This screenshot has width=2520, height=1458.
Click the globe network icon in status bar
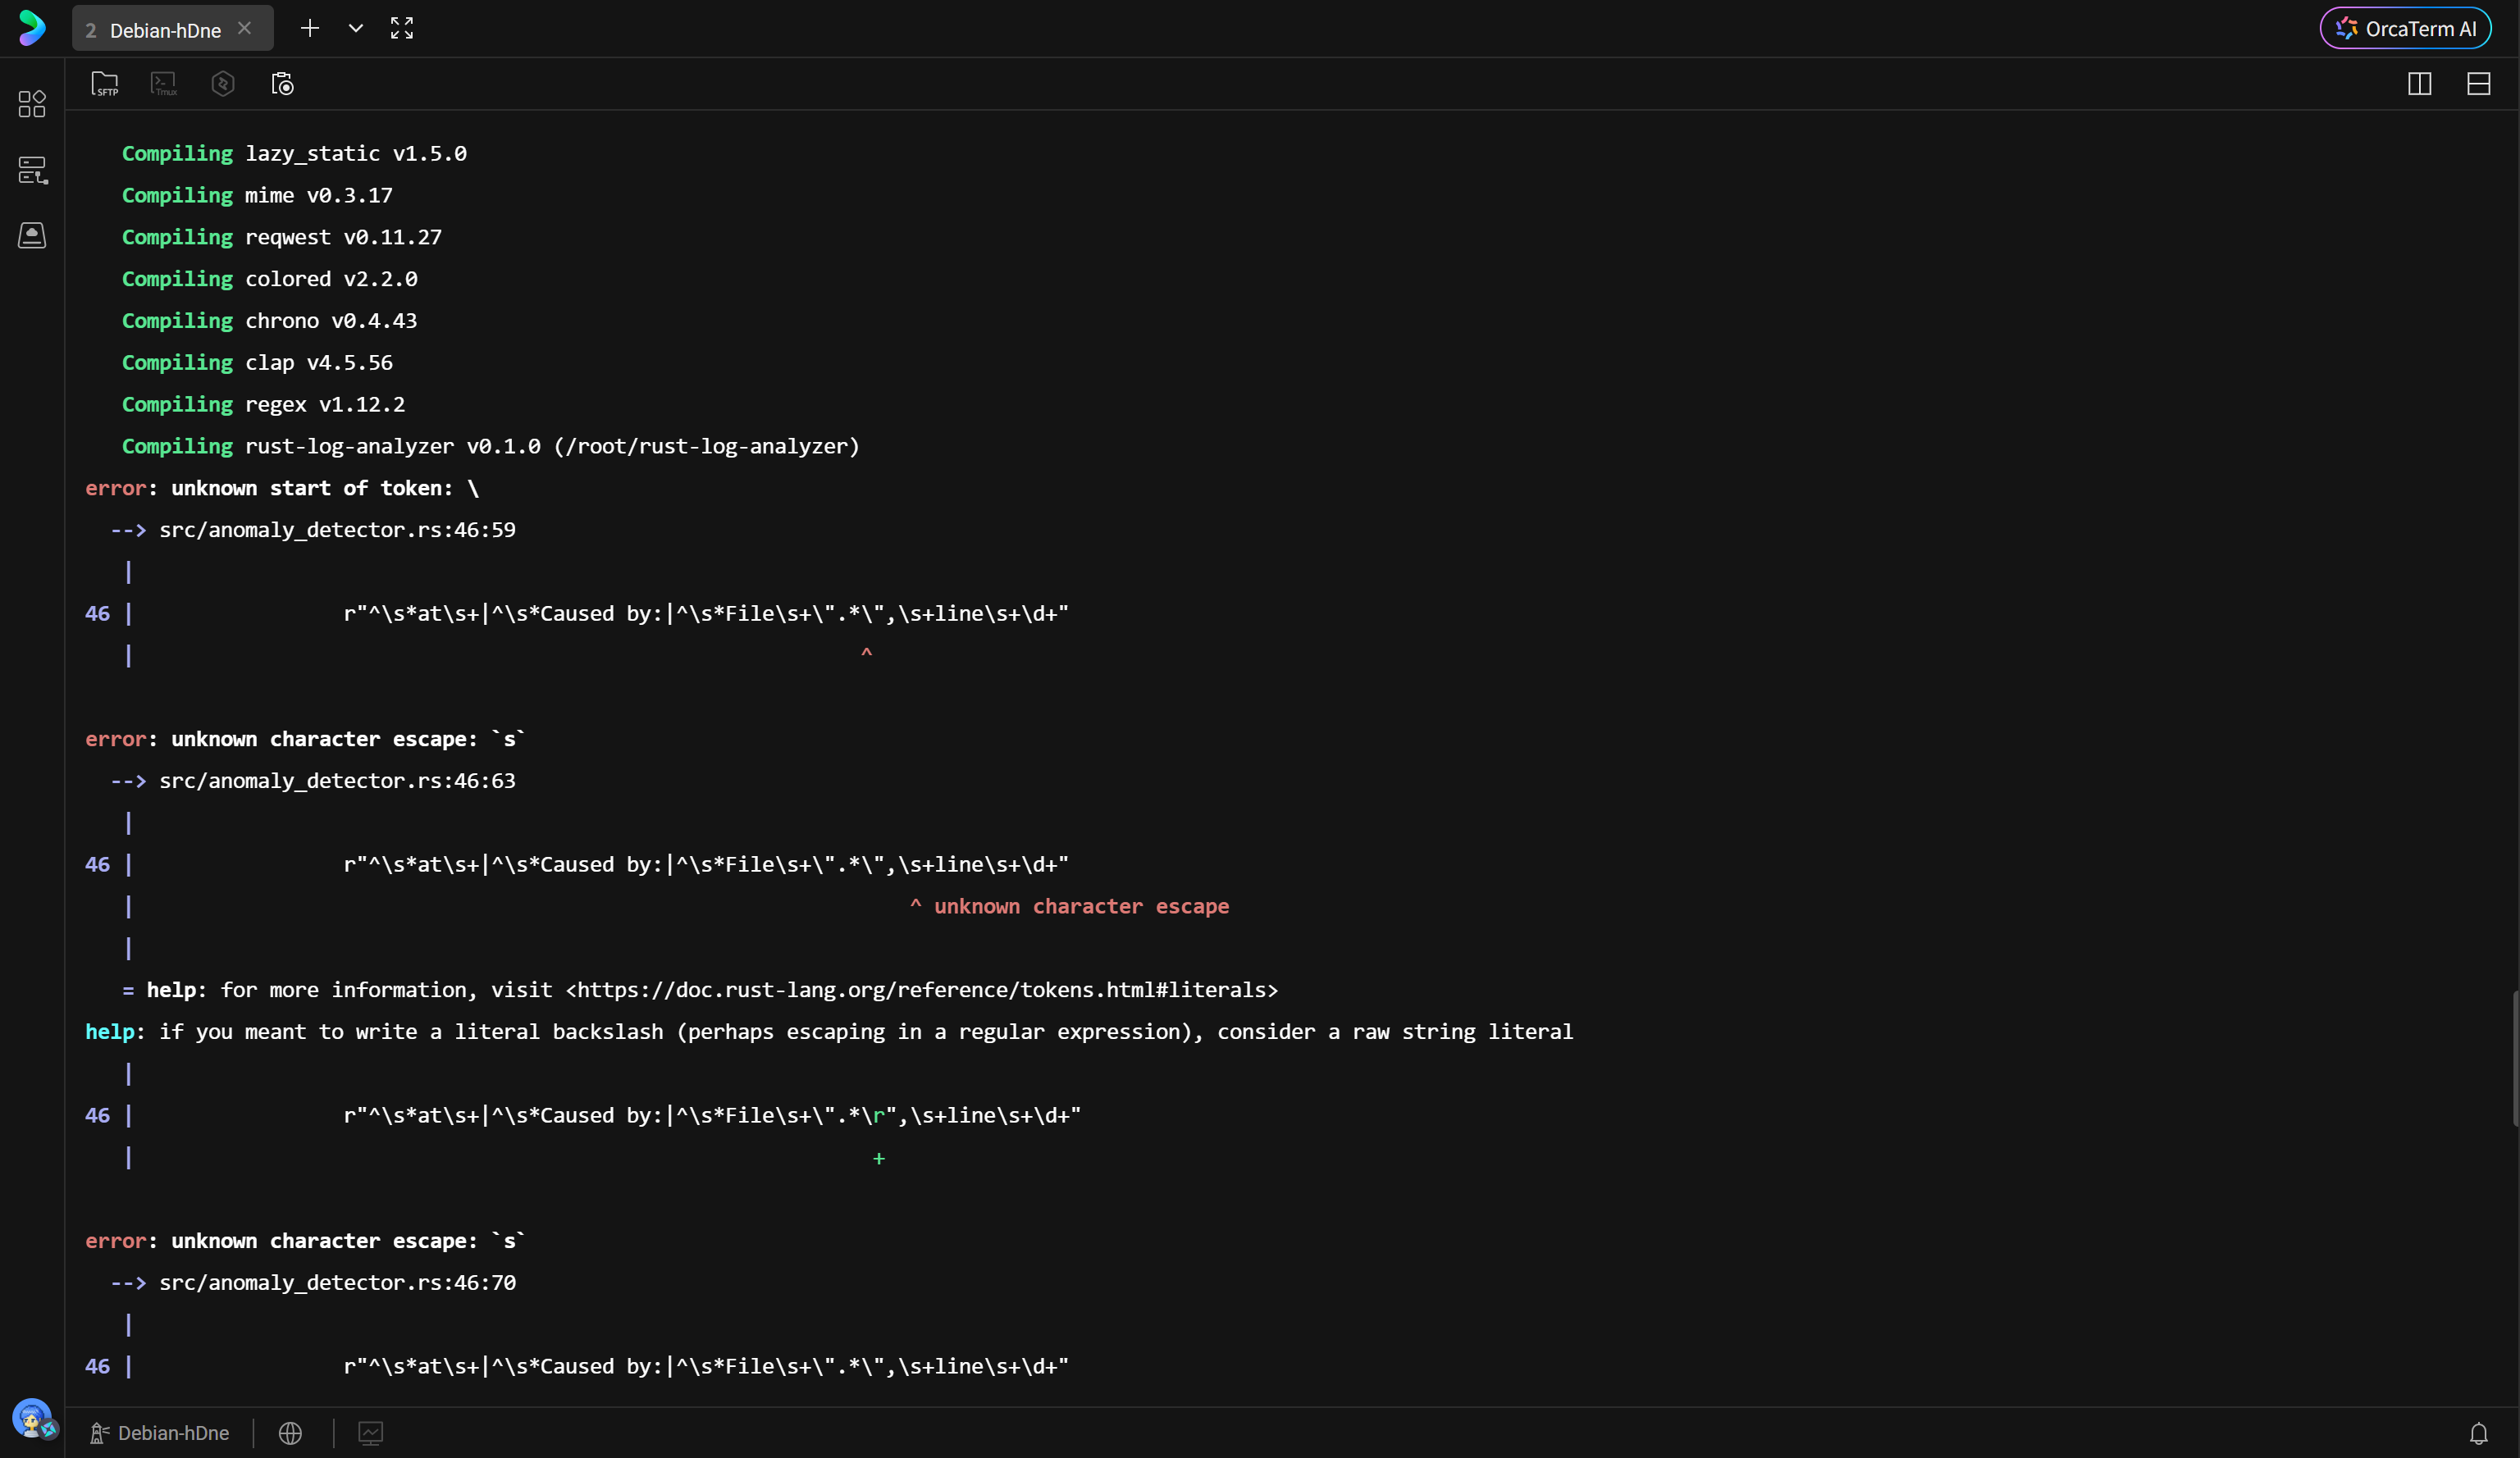click(290, 1433)
